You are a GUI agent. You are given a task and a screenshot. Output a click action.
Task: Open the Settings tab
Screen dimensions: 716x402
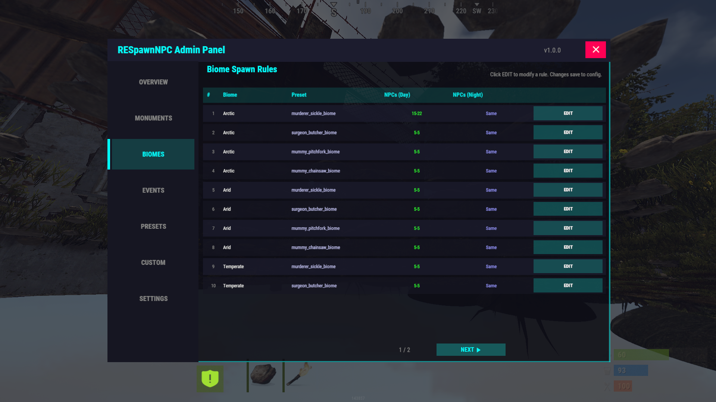pyautogui.click(x=153, y=299)
